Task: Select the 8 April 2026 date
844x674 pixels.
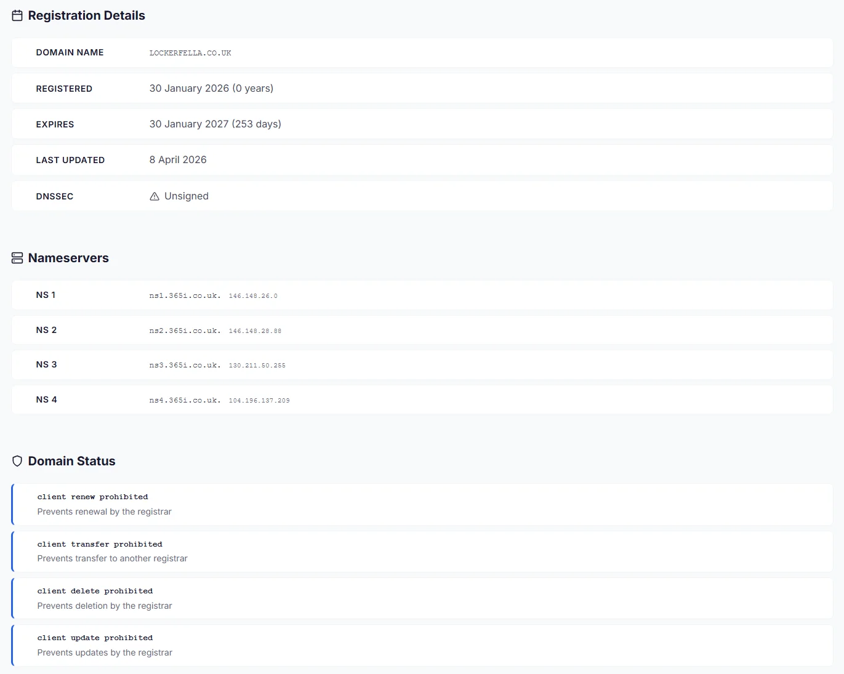Action: [178, 159]
